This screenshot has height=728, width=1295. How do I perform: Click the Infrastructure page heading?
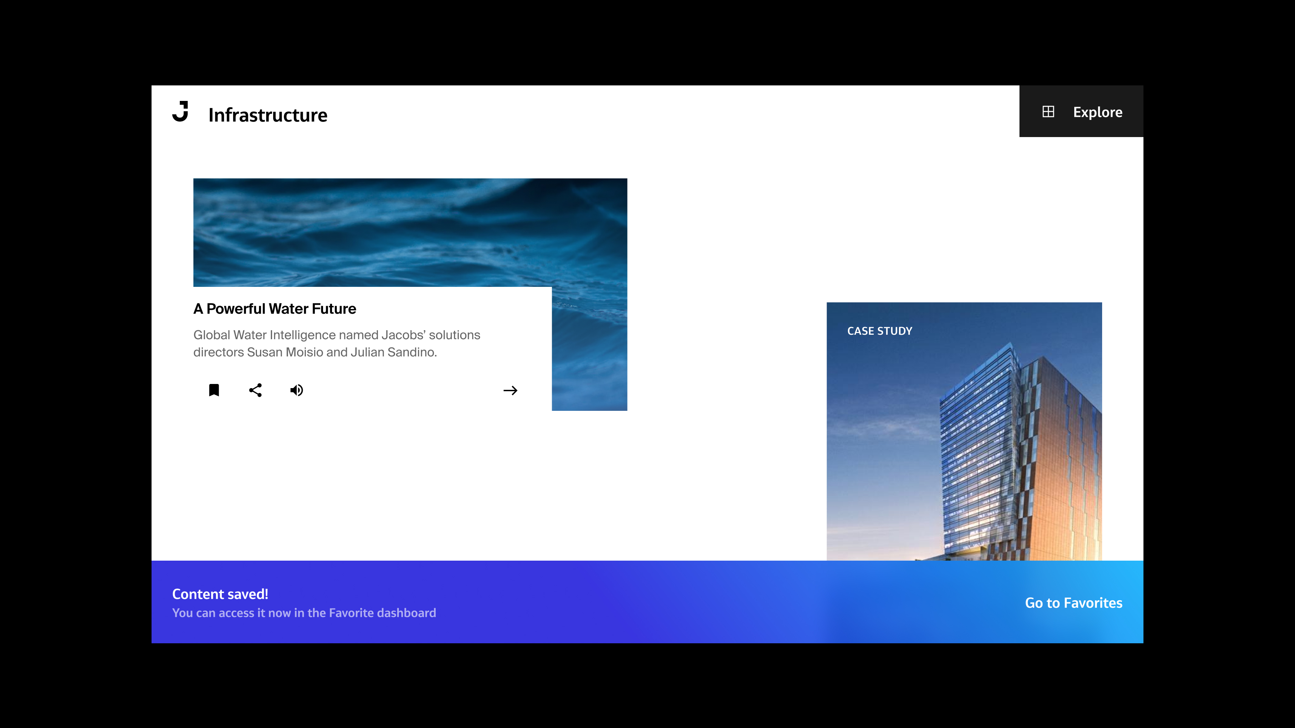[x=268, y=115]
